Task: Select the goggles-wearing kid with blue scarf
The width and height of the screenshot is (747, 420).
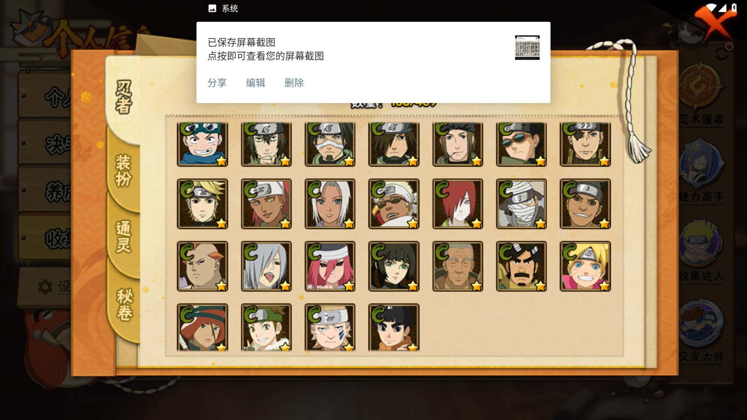Action: tap(202, 144)
